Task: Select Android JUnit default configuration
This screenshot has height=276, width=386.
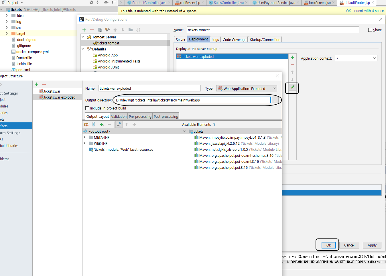Action: [108, 67]
